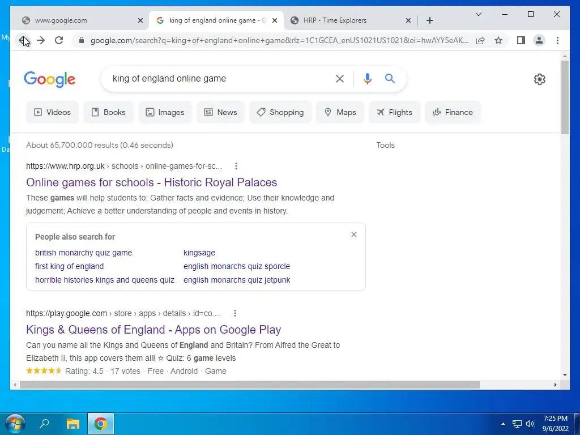Open Google quick settings gear

[539, 79]
